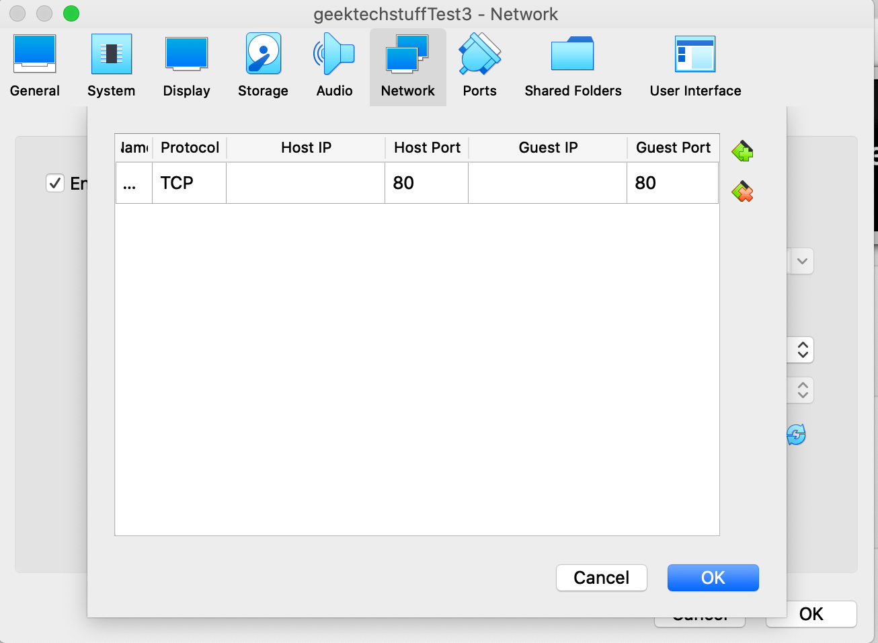Add a new port forwarding rule
The image size is (878, 643).
(x=742, y=151)
